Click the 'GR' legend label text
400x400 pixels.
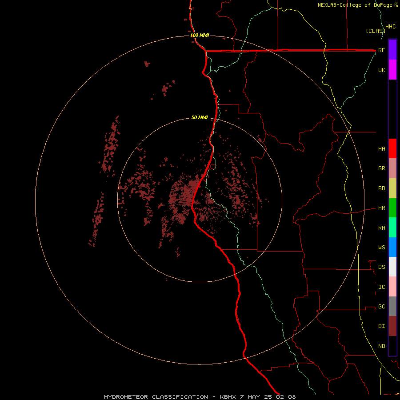pos(381,168)
